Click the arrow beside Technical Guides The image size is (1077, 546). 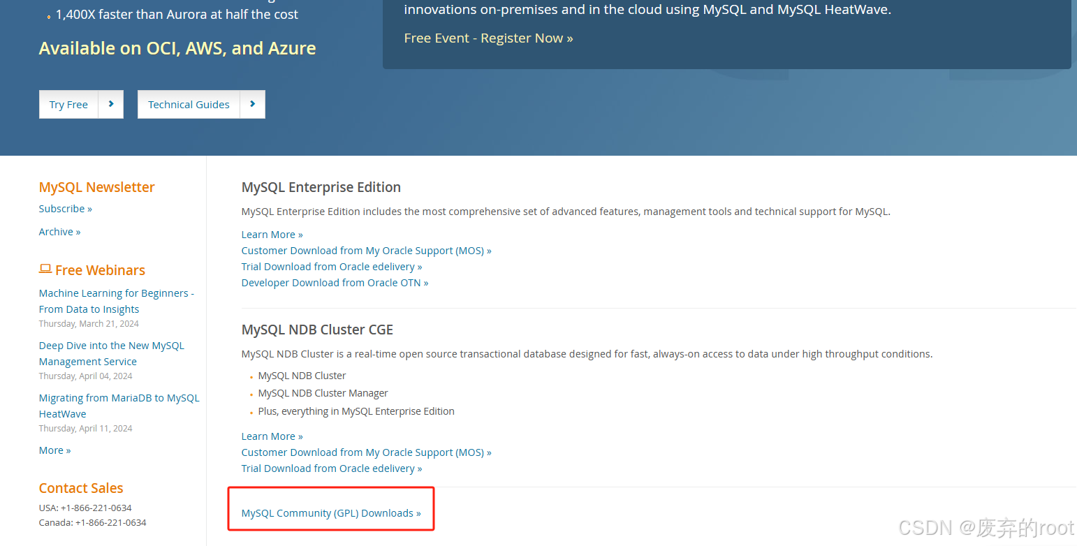[x=253, y=105]
